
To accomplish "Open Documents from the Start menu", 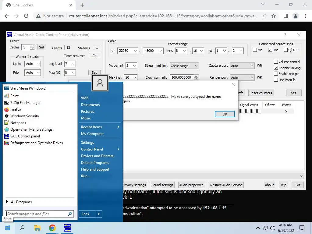I will [90, 105].
